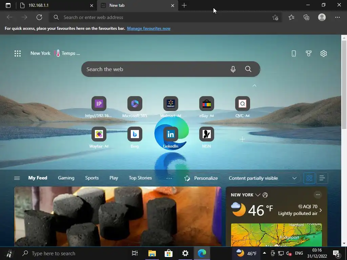Switch to the Play feed tab

coord(114,178)
